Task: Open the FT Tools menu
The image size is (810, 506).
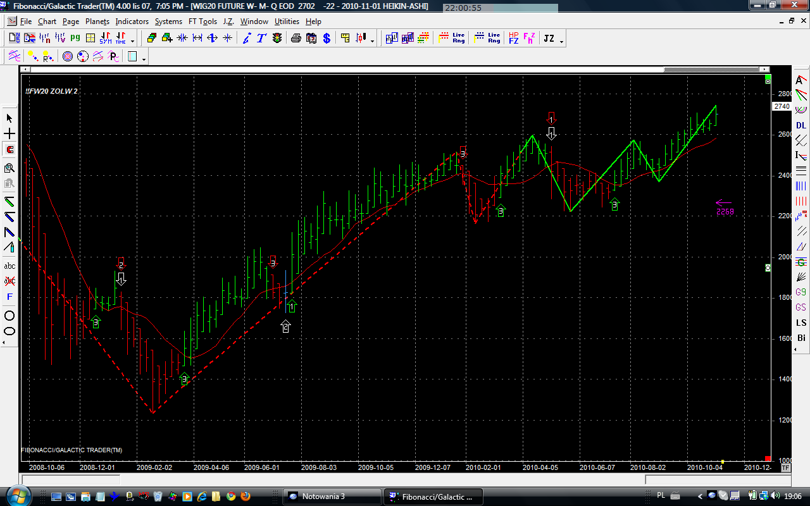Action: coord(202,22)
